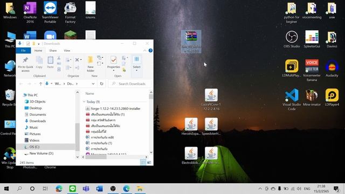
Task: Click the Cut scissors icon
Action: pyautogui.click(x=59, y=58)
